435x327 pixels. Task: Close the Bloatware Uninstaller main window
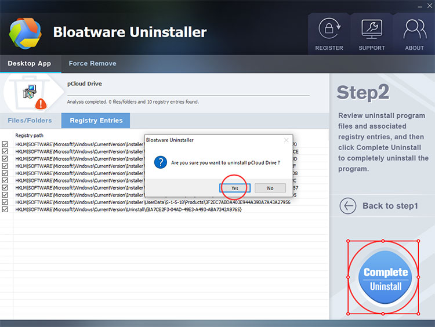(430, 6)
